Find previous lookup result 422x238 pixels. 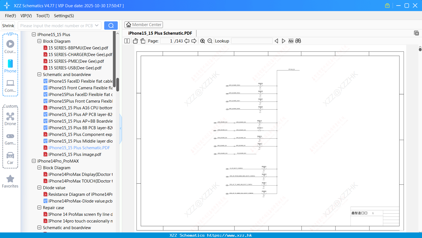pyautogui.click(x=276, y=41)
